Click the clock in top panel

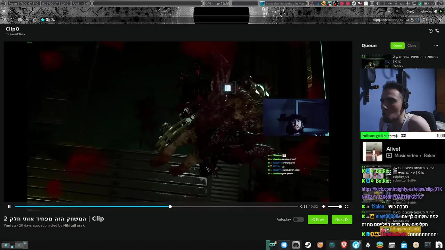216,3
